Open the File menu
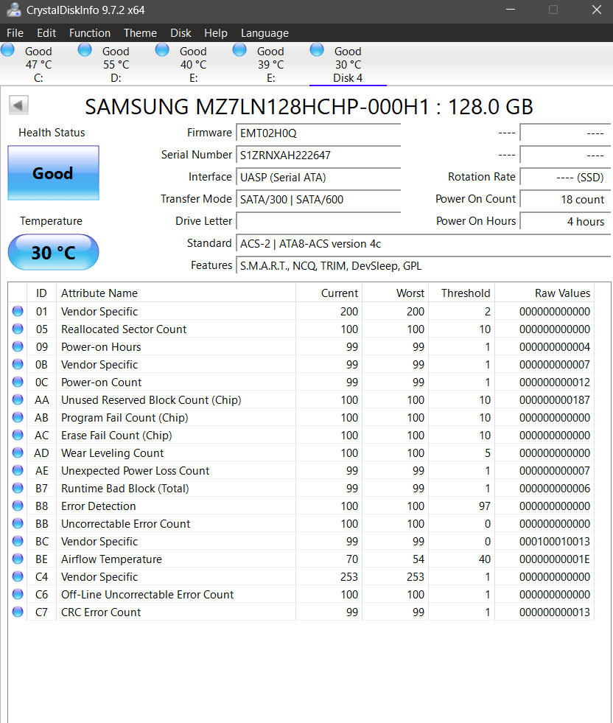The height and width of the screenshot is (723, 613). 15,33
